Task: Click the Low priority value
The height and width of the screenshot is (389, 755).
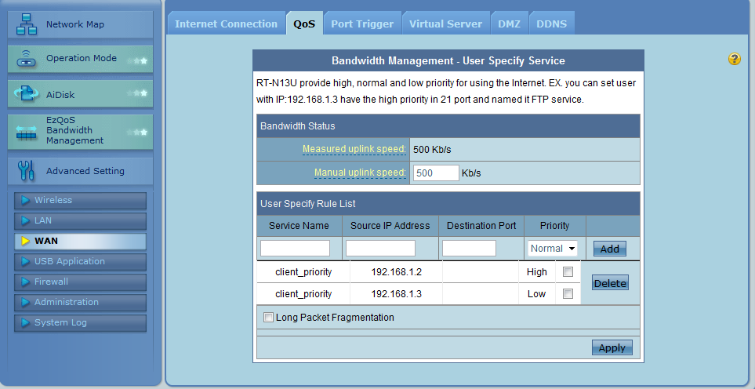Action: point(536,294)
